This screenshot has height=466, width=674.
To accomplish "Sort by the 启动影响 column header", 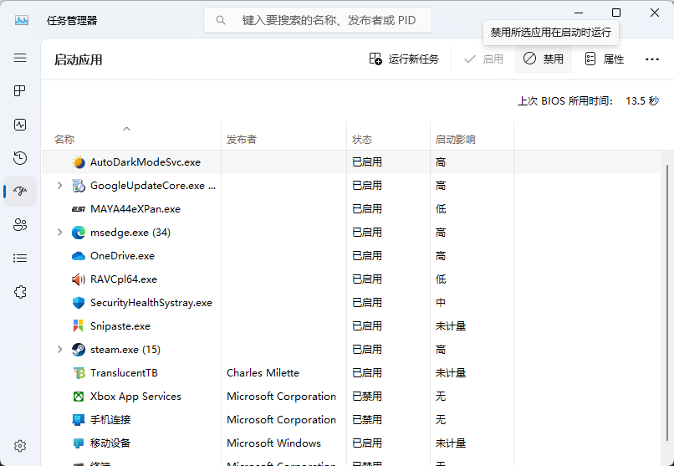I will coord(455,140).
